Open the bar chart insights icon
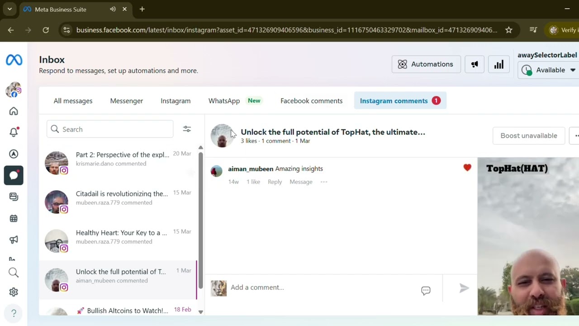The image size is (579, 326). (x=499, y=64)
